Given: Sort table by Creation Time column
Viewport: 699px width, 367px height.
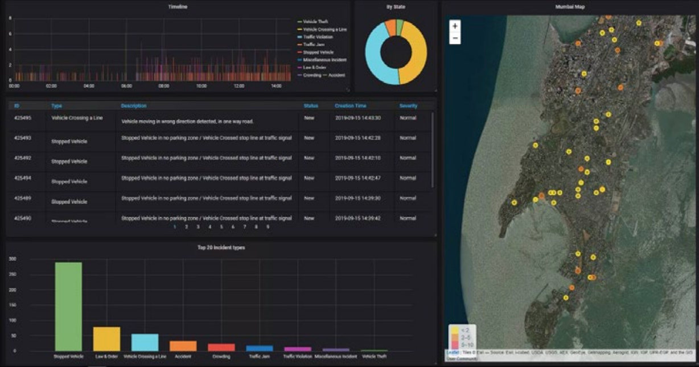Looking at the screenshot, I should pyautogui.click(x=350, y=106).
